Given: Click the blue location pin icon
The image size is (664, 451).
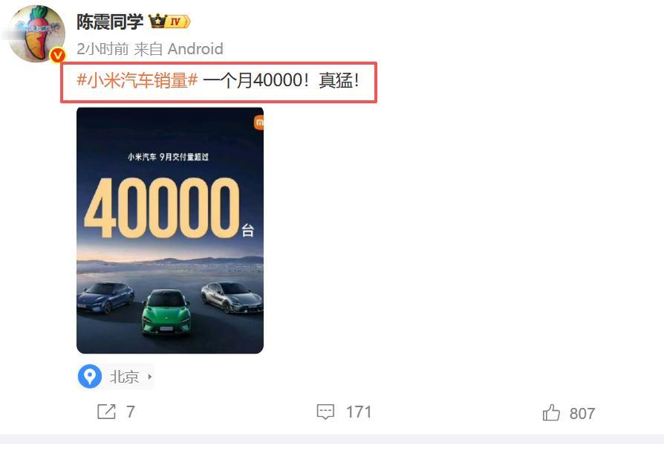Looking at the screenshot, I should click(90, 376).
